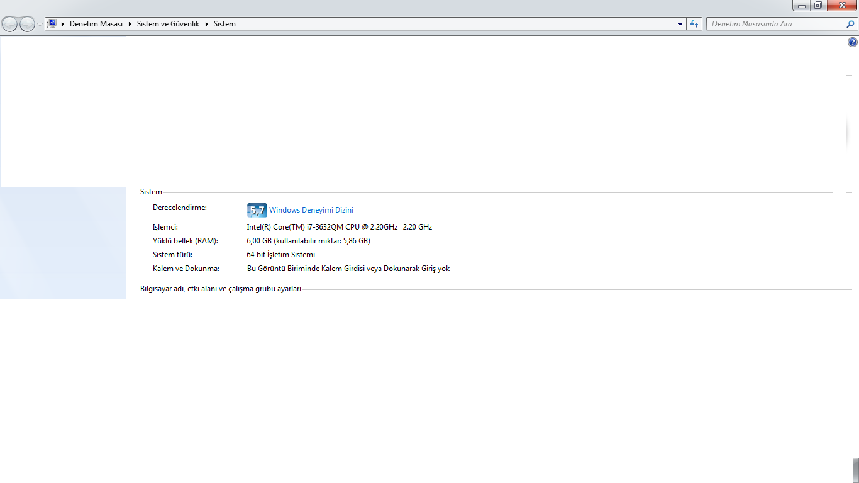Screen dimensions: 859x483
Task: Click the Forward navigation arrow button
Action: 27,24
